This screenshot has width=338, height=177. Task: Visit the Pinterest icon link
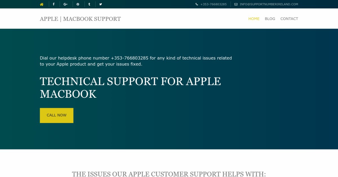coord(78,4)
